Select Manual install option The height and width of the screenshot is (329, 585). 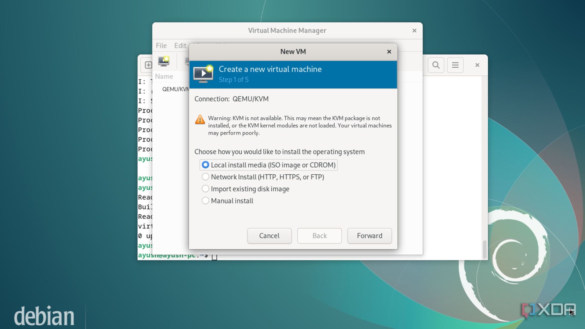205,201
